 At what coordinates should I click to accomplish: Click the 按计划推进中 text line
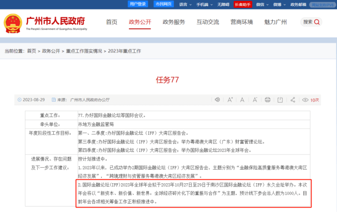(x=92, y=159)
